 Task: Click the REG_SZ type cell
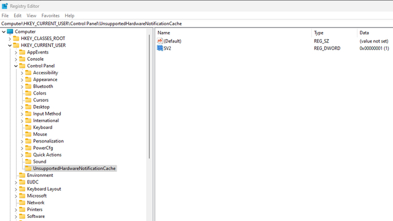tap(321, 41)
